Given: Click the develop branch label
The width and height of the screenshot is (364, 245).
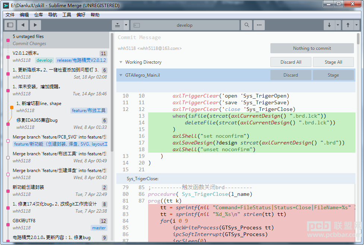Looking at the screenshot, I should tap(44, 60).
